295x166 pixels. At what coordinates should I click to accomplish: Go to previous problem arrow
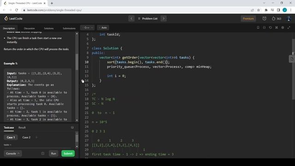[131, 18]
